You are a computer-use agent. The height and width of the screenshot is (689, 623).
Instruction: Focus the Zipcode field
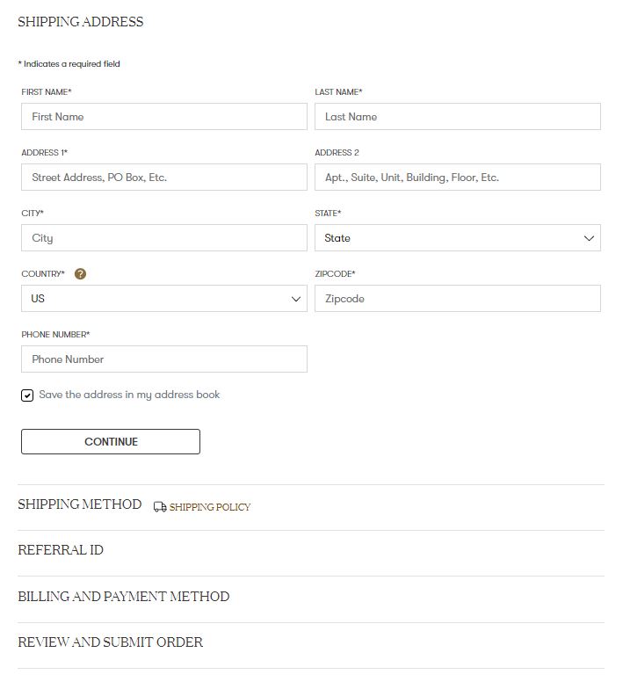(457, 299)
